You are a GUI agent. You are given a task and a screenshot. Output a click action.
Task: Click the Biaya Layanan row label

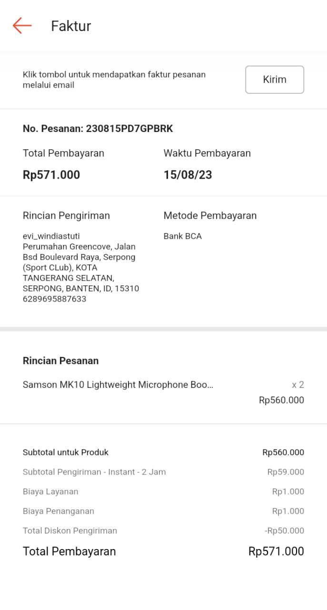click(x=50, y=491)
